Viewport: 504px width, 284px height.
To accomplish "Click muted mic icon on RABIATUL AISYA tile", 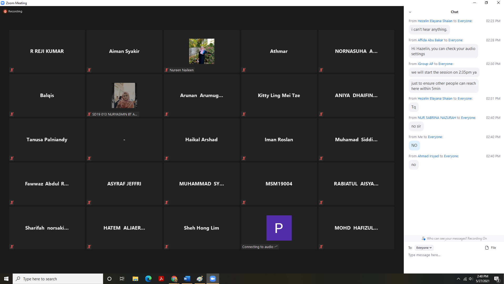I will click(321, 202).
